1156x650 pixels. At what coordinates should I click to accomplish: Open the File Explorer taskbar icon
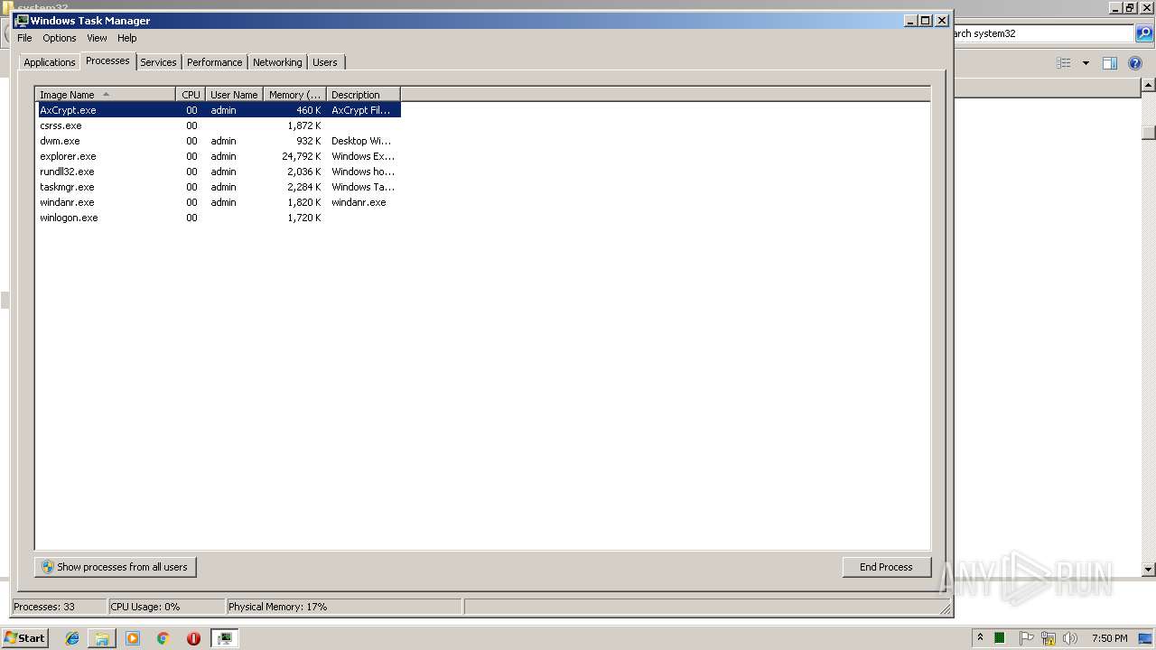pos(102,638)
